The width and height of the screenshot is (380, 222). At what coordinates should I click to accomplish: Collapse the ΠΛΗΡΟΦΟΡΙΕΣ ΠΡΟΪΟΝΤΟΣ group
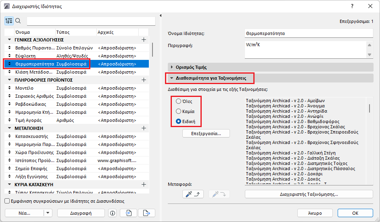(x=9, y=80)
